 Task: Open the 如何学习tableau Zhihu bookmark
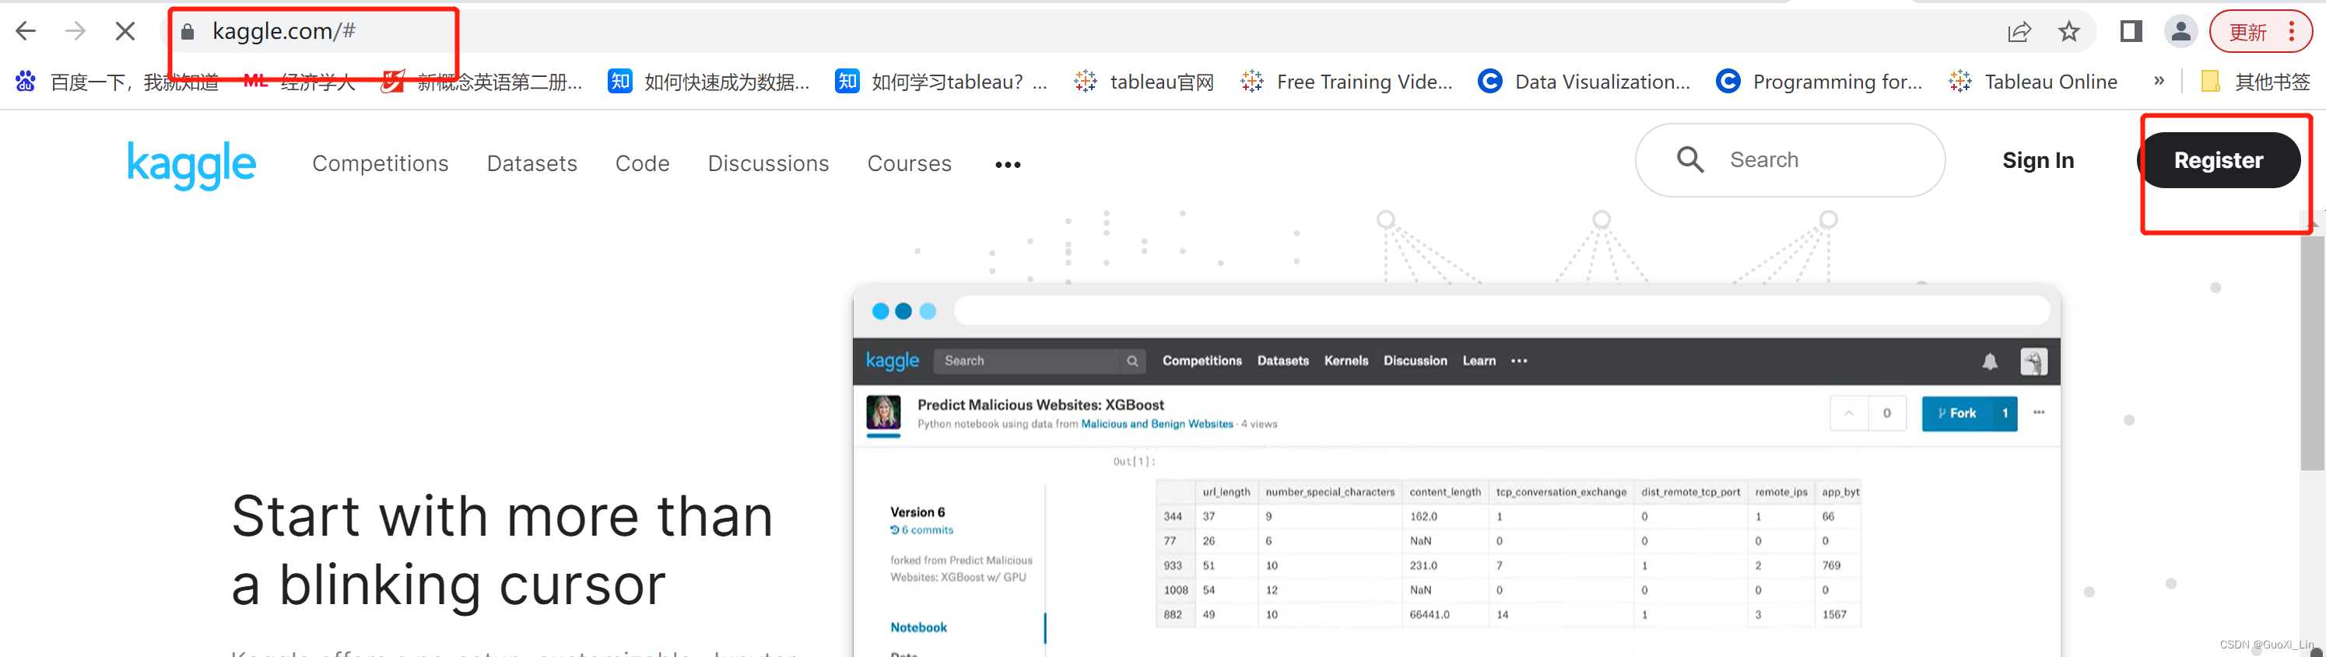[942, 82]
